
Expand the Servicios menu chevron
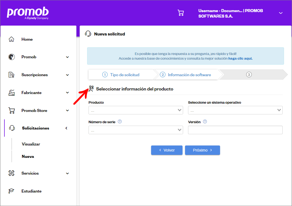click(x=67, y=173)
